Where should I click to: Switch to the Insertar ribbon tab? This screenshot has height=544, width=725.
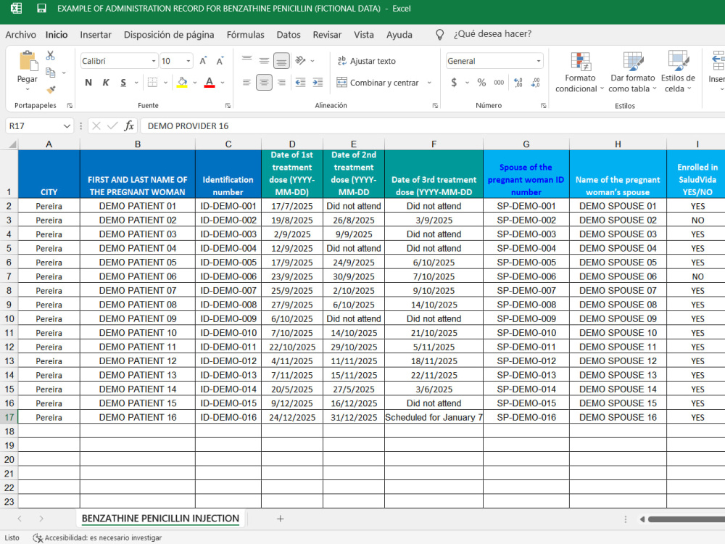[x=95, y=35]
